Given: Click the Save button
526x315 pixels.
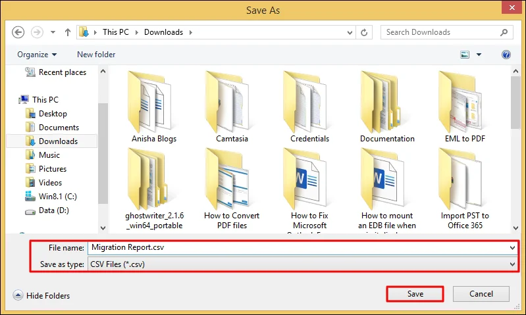Looking at the screenshot, I should tap(415, 294).
